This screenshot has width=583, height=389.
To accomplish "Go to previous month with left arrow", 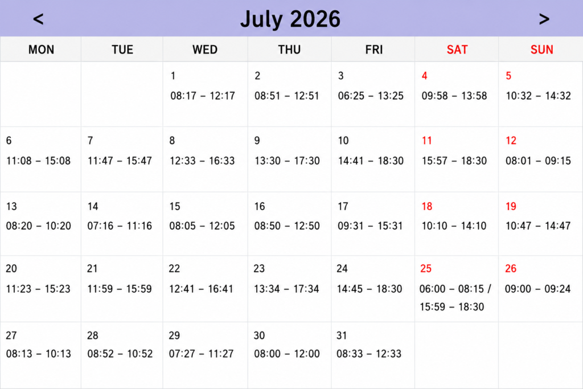I will tap(38, 19).
